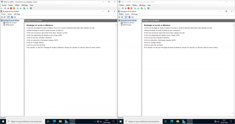Pause the VPN2 virtual machine
The width and height of the screenshot is (235, 124).
(18, 9)
